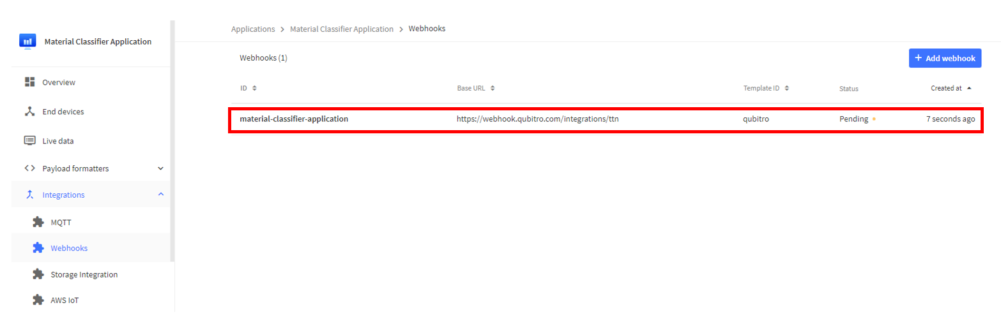Image resolution: width=1001 pixels, height=319 pixels.
Task: Open Overview via its grid icon
Action: pos(29,82)
